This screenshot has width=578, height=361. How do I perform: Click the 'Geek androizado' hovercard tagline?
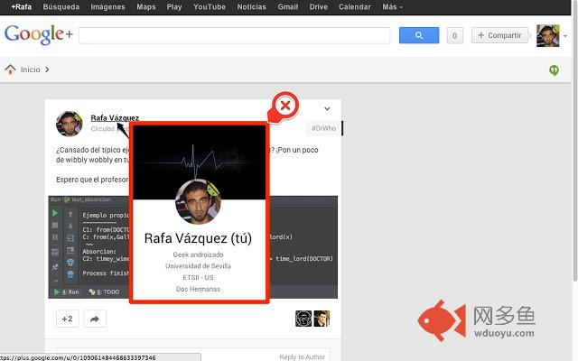coord(198,255)
